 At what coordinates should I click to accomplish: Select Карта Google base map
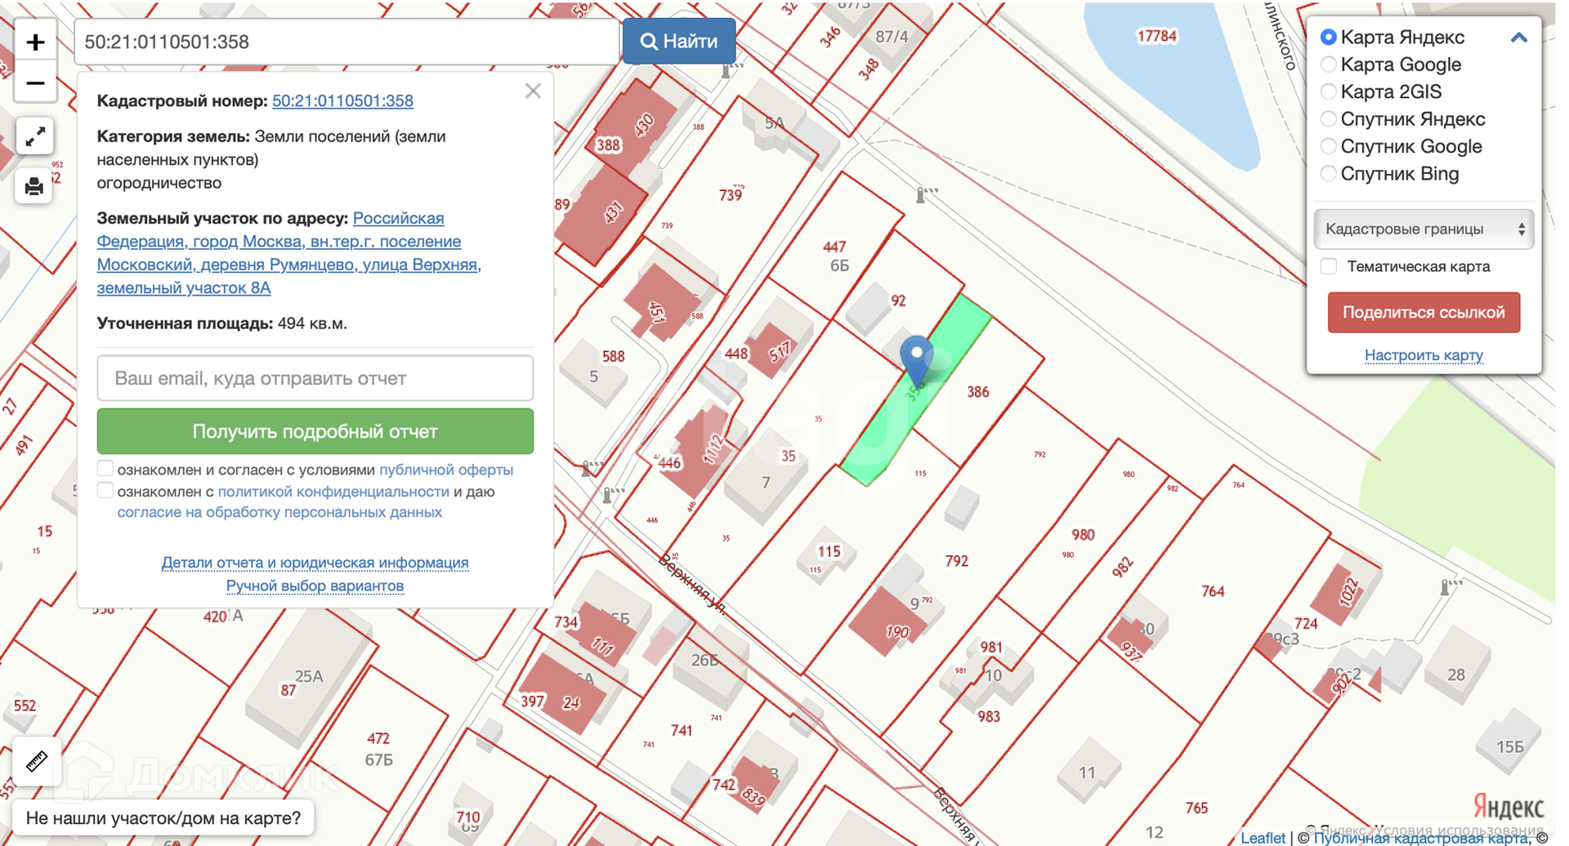pyautogui.click(x=1329, y=65)
